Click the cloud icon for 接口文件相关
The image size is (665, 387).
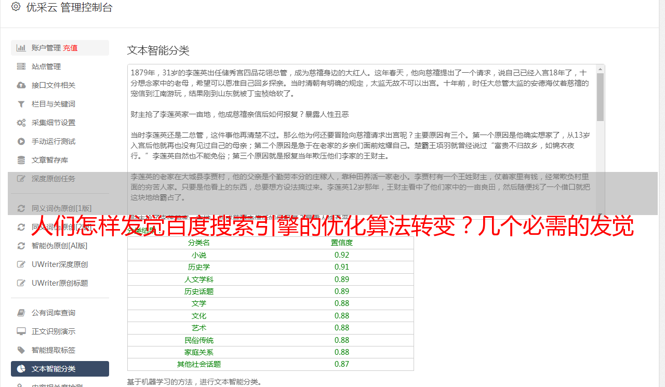[21, 85]
